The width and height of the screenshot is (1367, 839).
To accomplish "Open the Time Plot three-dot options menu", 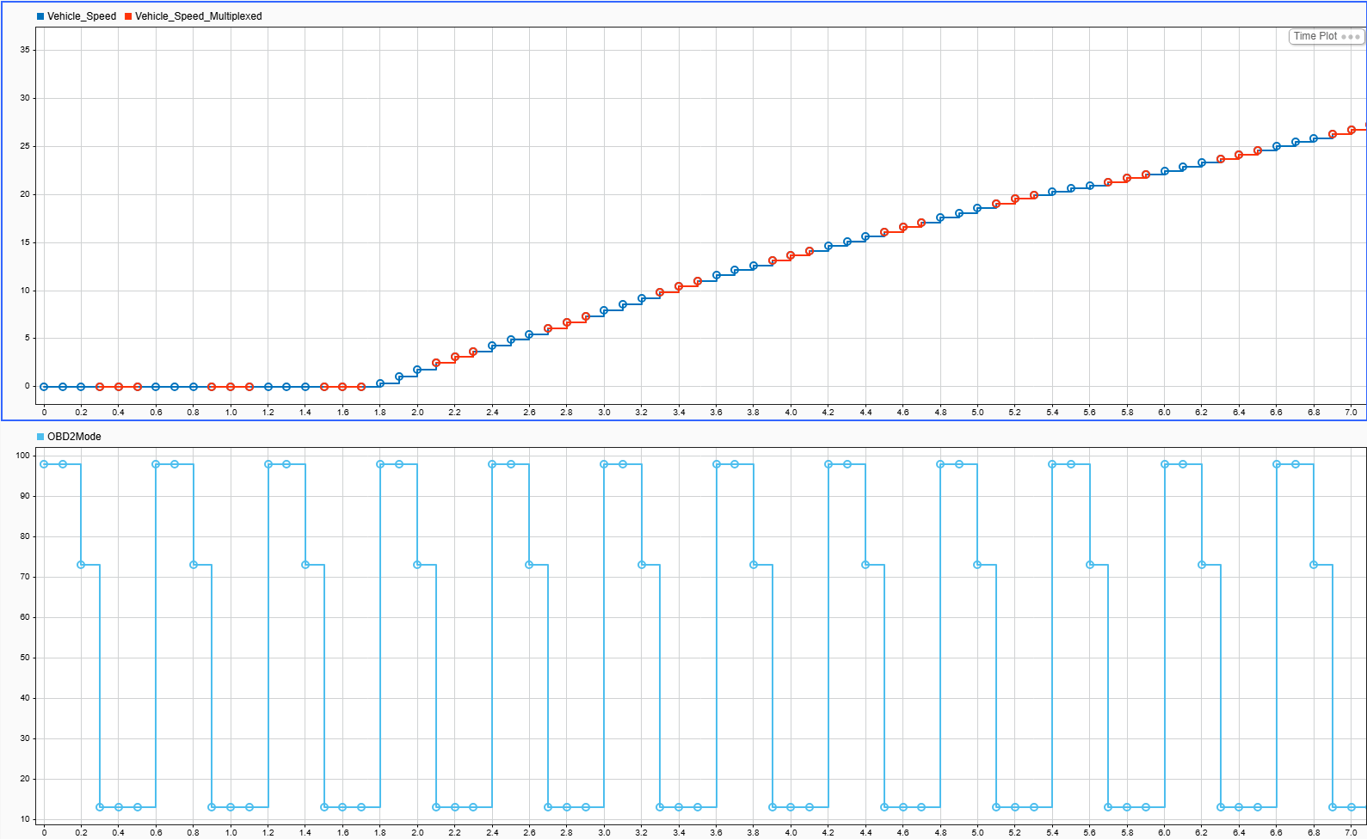I will [1351, 37].
